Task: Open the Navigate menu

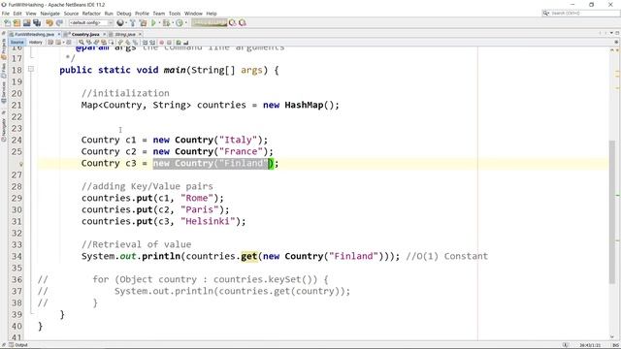Action: (x=49, y=14)
